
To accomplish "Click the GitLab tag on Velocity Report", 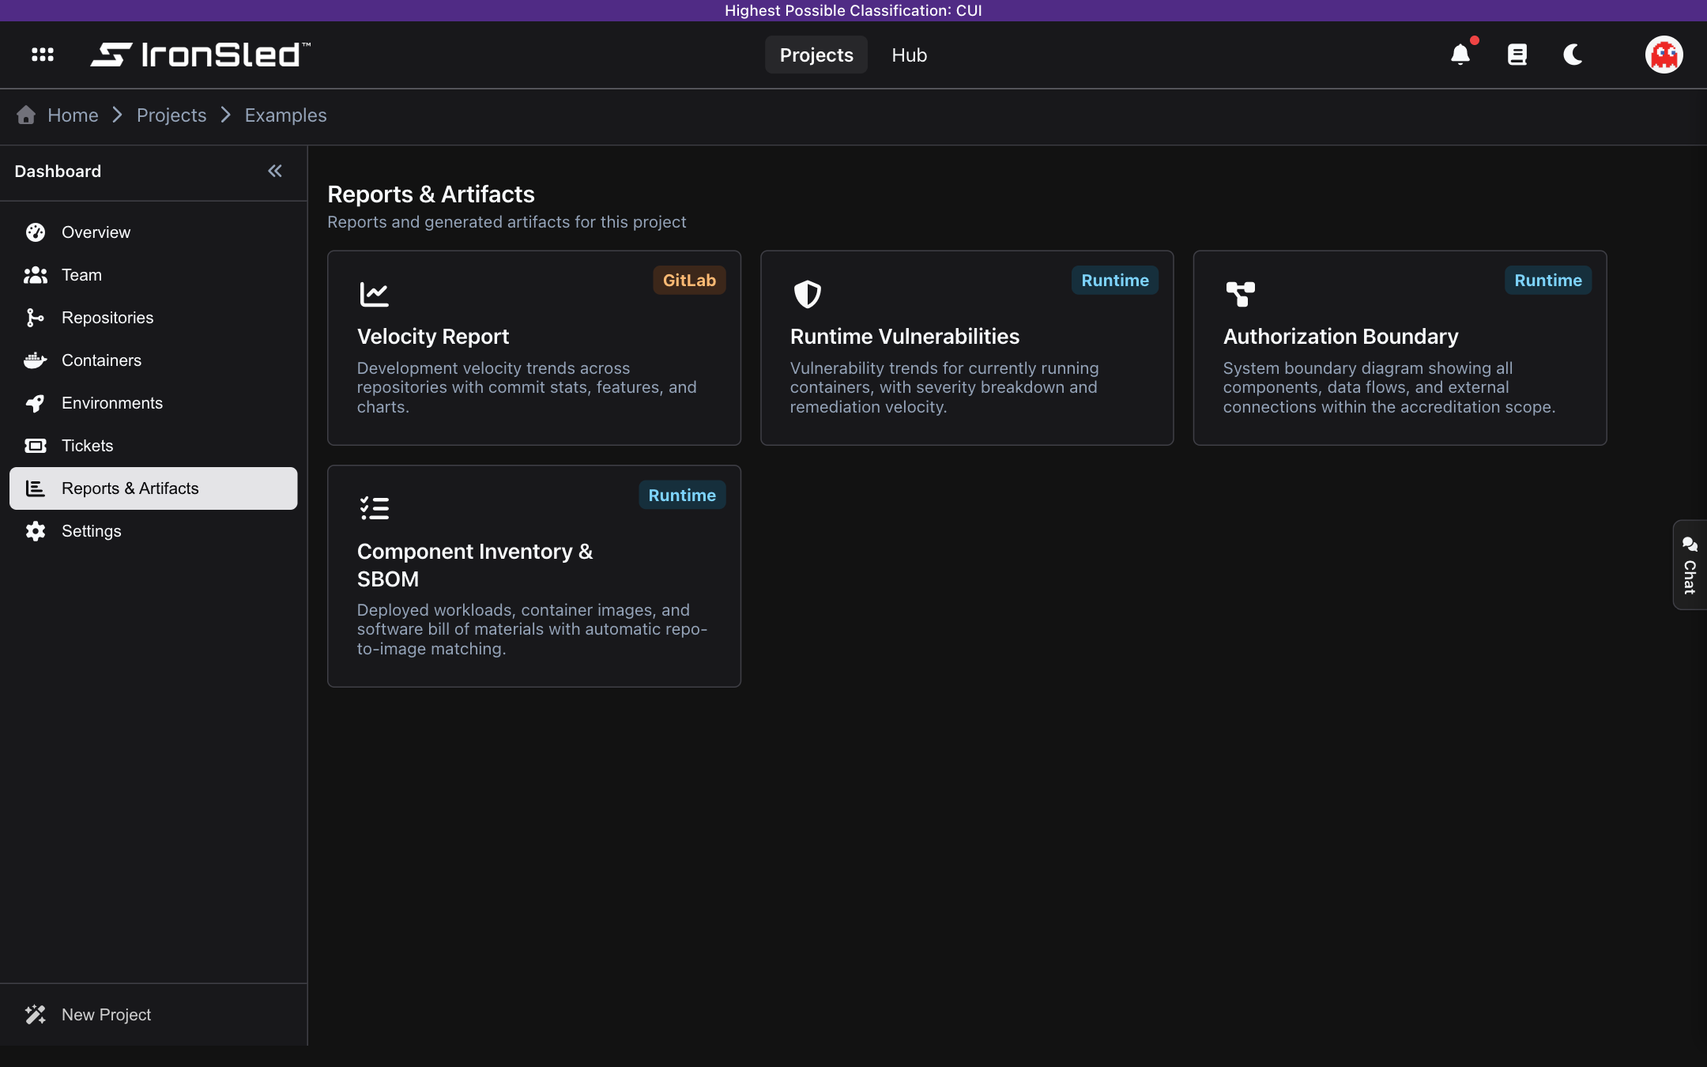I will (x=689, y=281).
